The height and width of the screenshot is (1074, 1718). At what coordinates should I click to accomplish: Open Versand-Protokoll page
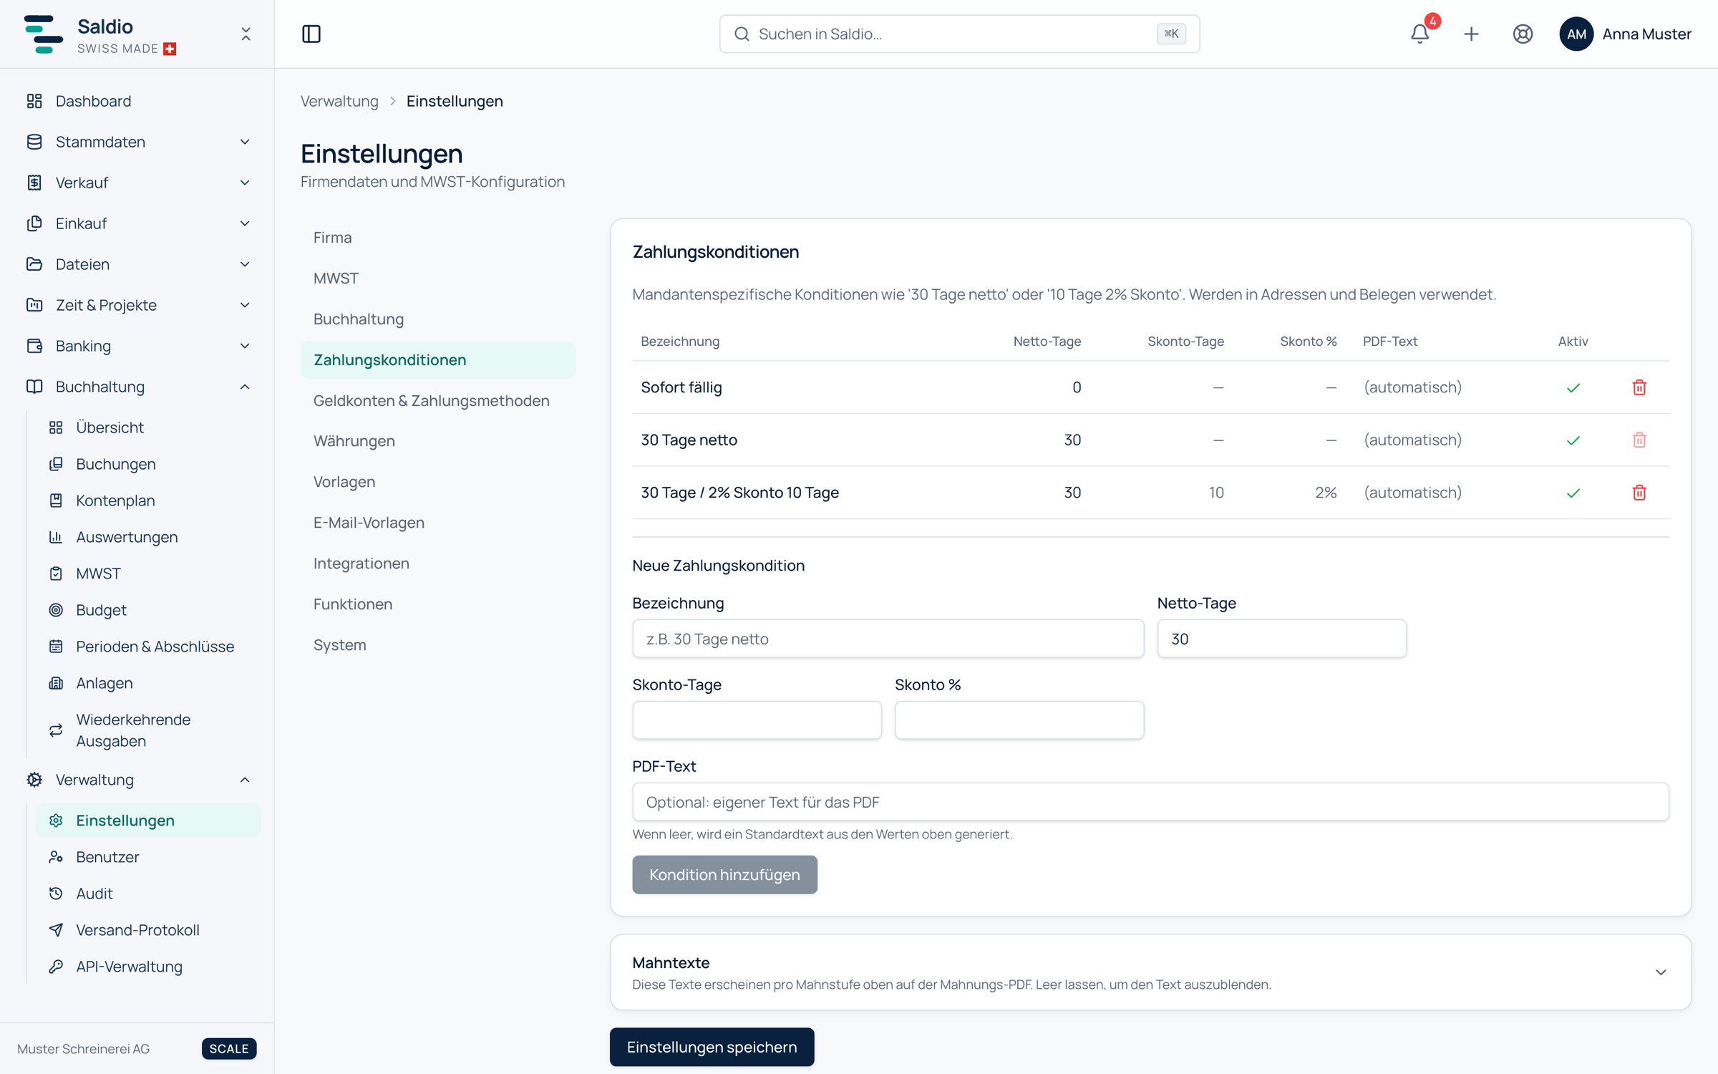[148, 930]
